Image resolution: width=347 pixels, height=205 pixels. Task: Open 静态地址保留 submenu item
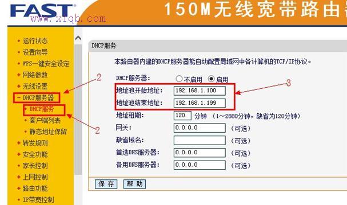pyautogui.click(x=48, y=132)
